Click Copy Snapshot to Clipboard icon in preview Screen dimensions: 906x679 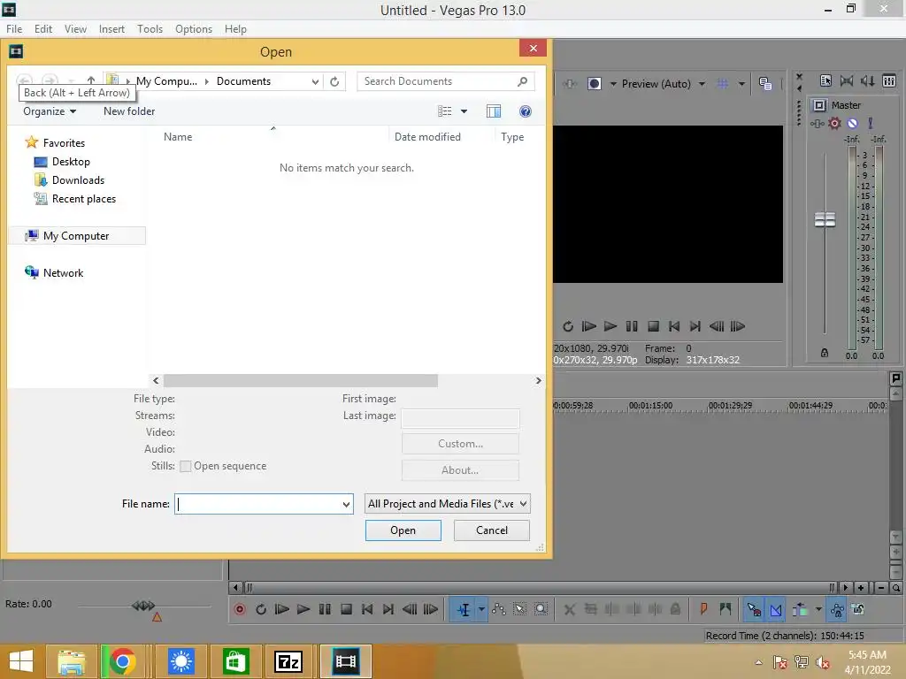[x=765, y=84]
